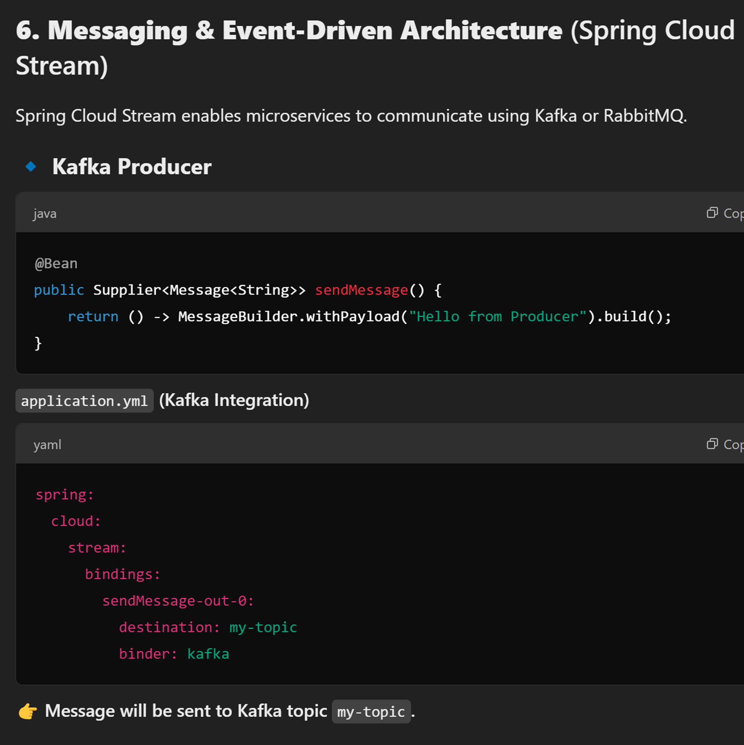Click the 'binder:' yaml key
Viewport: 744px width, 745px height.
(149, 654)
